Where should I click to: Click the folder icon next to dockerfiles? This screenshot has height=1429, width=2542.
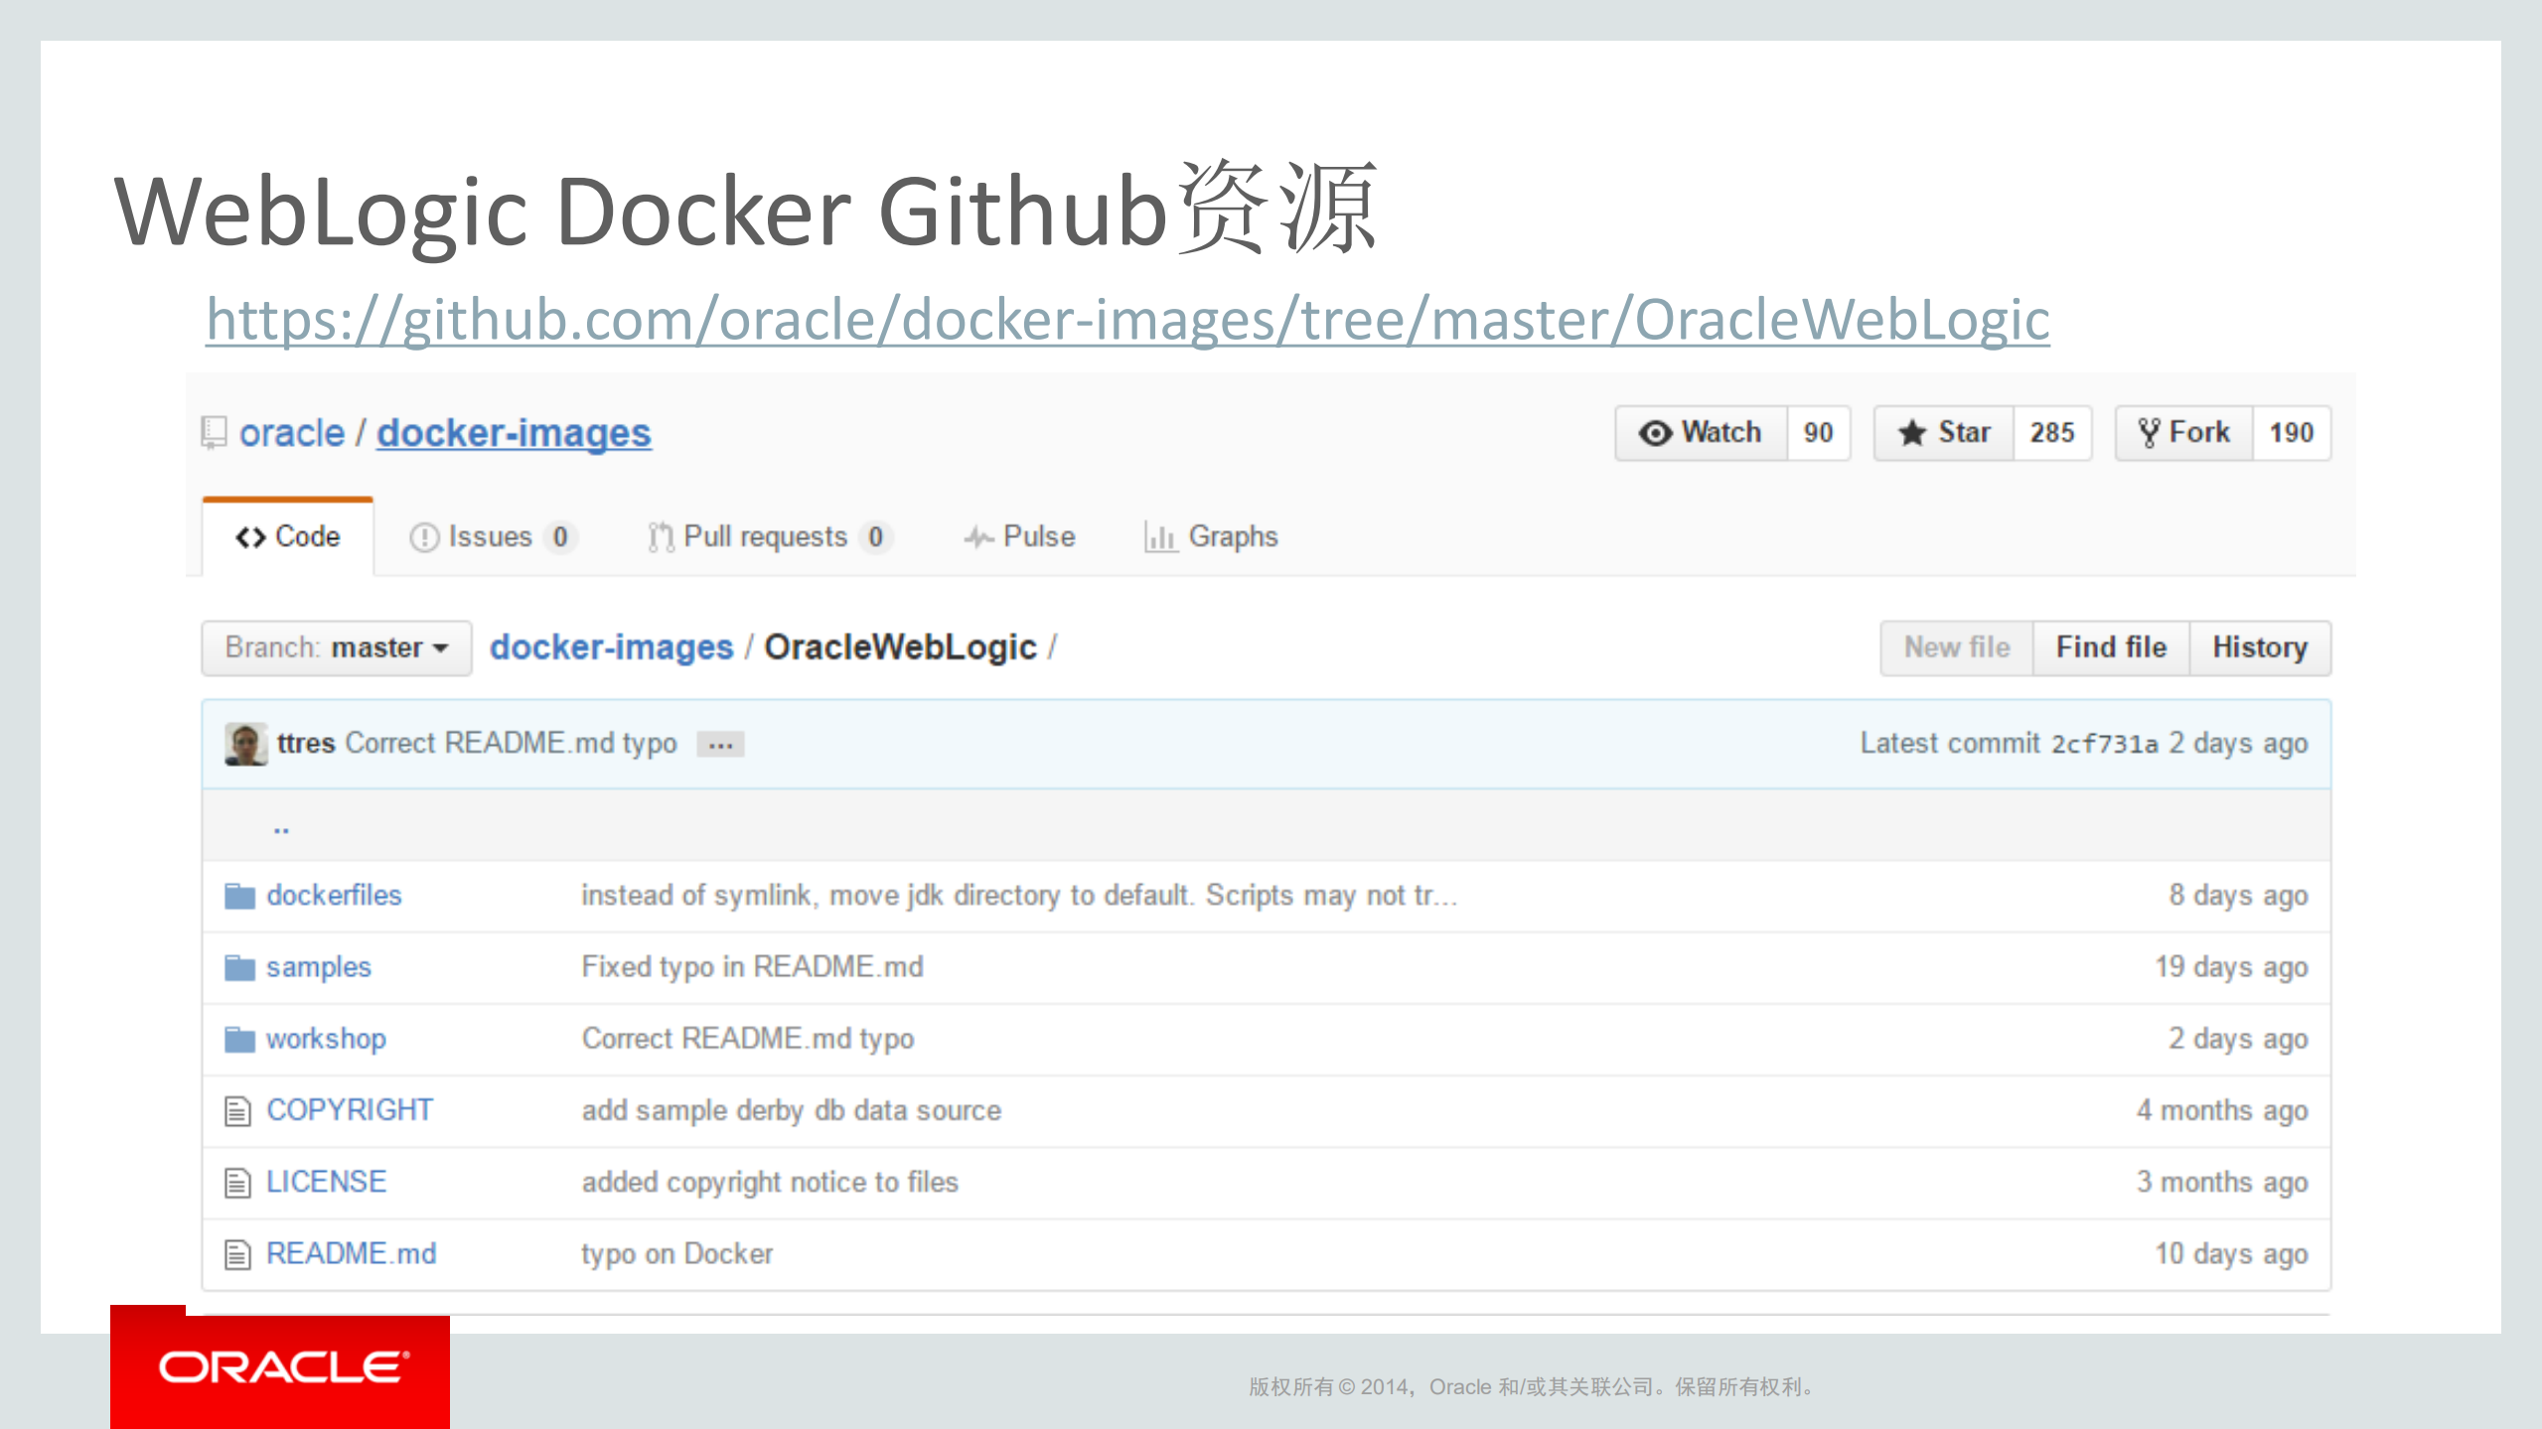point(238,894)
